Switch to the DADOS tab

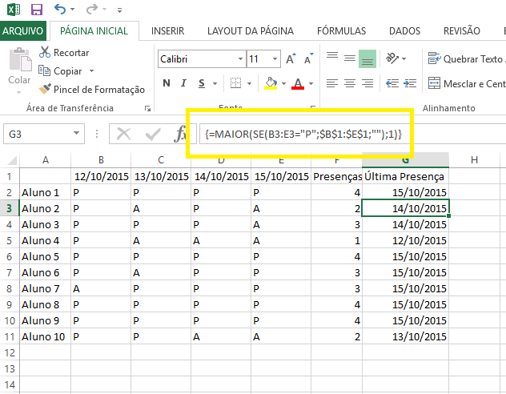point(404,31)
